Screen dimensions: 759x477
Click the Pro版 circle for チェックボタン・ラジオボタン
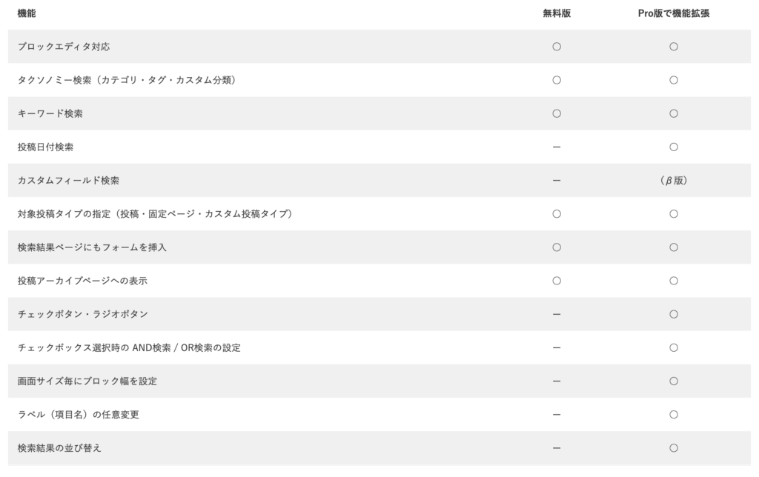674,314
